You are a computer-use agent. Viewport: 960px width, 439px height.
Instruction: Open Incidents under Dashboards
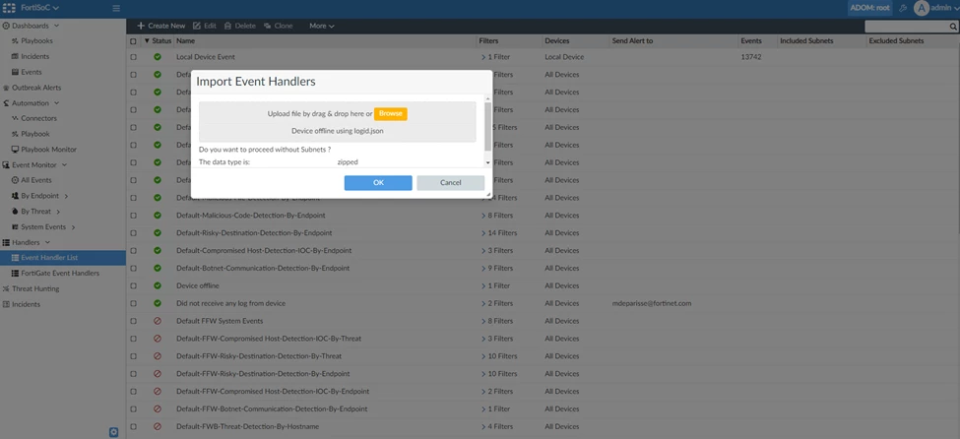tap(34, 56)
